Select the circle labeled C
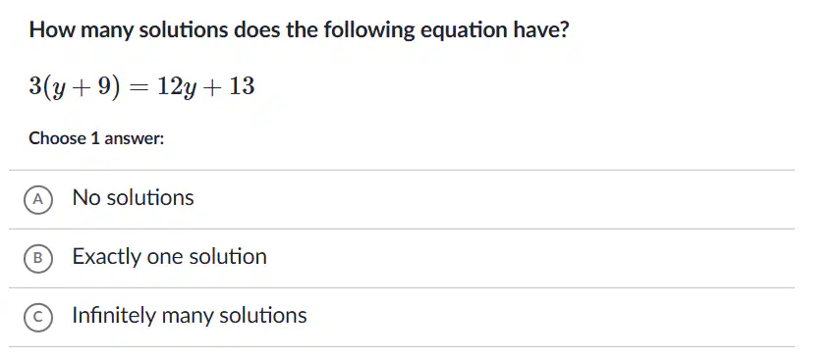This screenshot has height=360, width=834. (x=37, y=317)
